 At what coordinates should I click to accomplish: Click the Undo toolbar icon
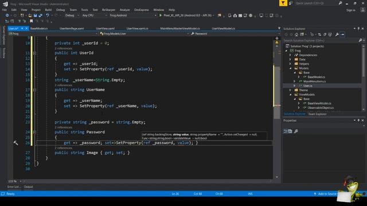48,15
